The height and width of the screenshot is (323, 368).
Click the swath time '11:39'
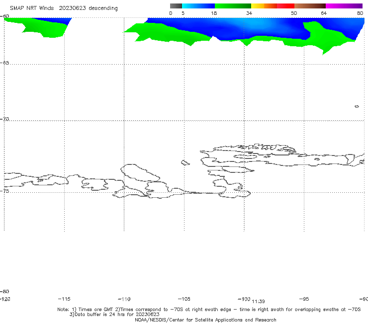pos(258,302)
